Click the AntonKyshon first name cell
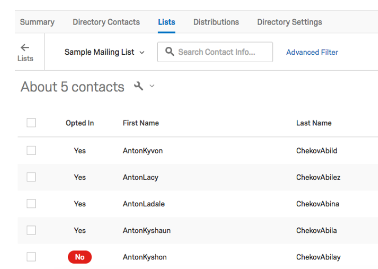This screenshot has height=269, width=378. pos(144,257)
